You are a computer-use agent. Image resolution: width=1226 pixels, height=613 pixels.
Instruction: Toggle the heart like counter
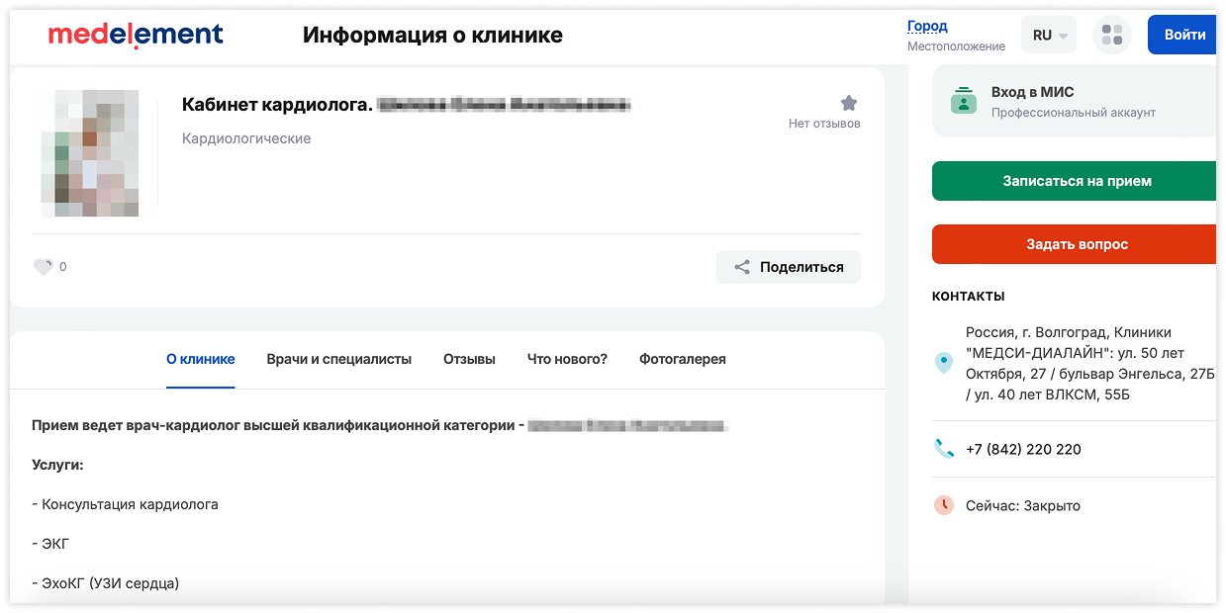[x=43, y=265]
